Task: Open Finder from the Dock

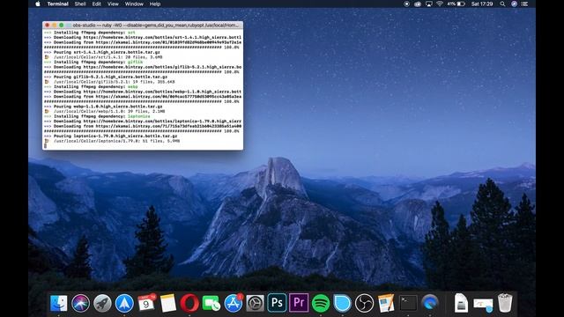Action: 59,303
